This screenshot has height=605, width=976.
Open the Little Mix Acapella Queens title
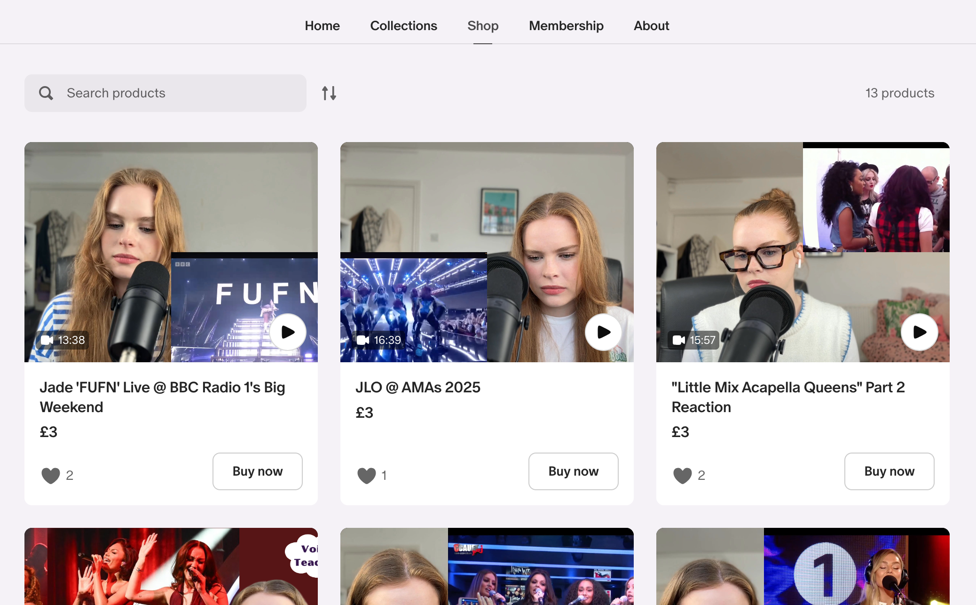(x=788, y=397)
